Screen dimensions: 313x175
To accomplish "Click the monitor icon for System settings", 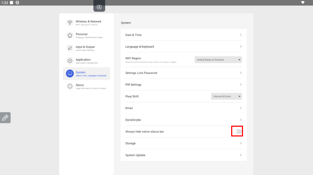I will point(70,74).
